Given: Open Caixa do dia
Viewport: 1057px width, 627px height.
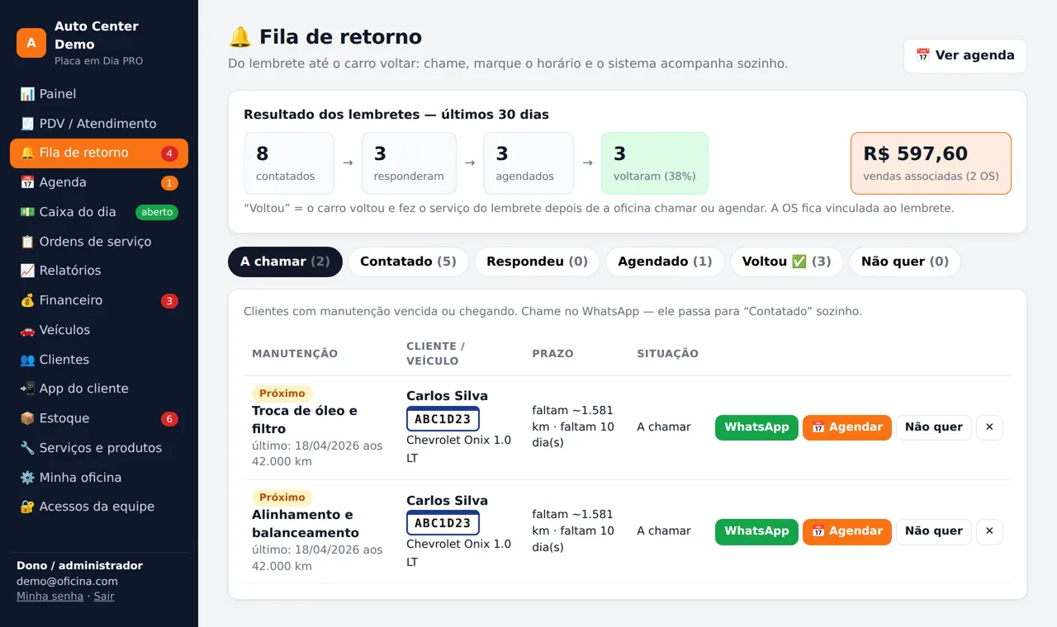Looking at the screenshot, I should pyautogui.click(x=99, y=212).
